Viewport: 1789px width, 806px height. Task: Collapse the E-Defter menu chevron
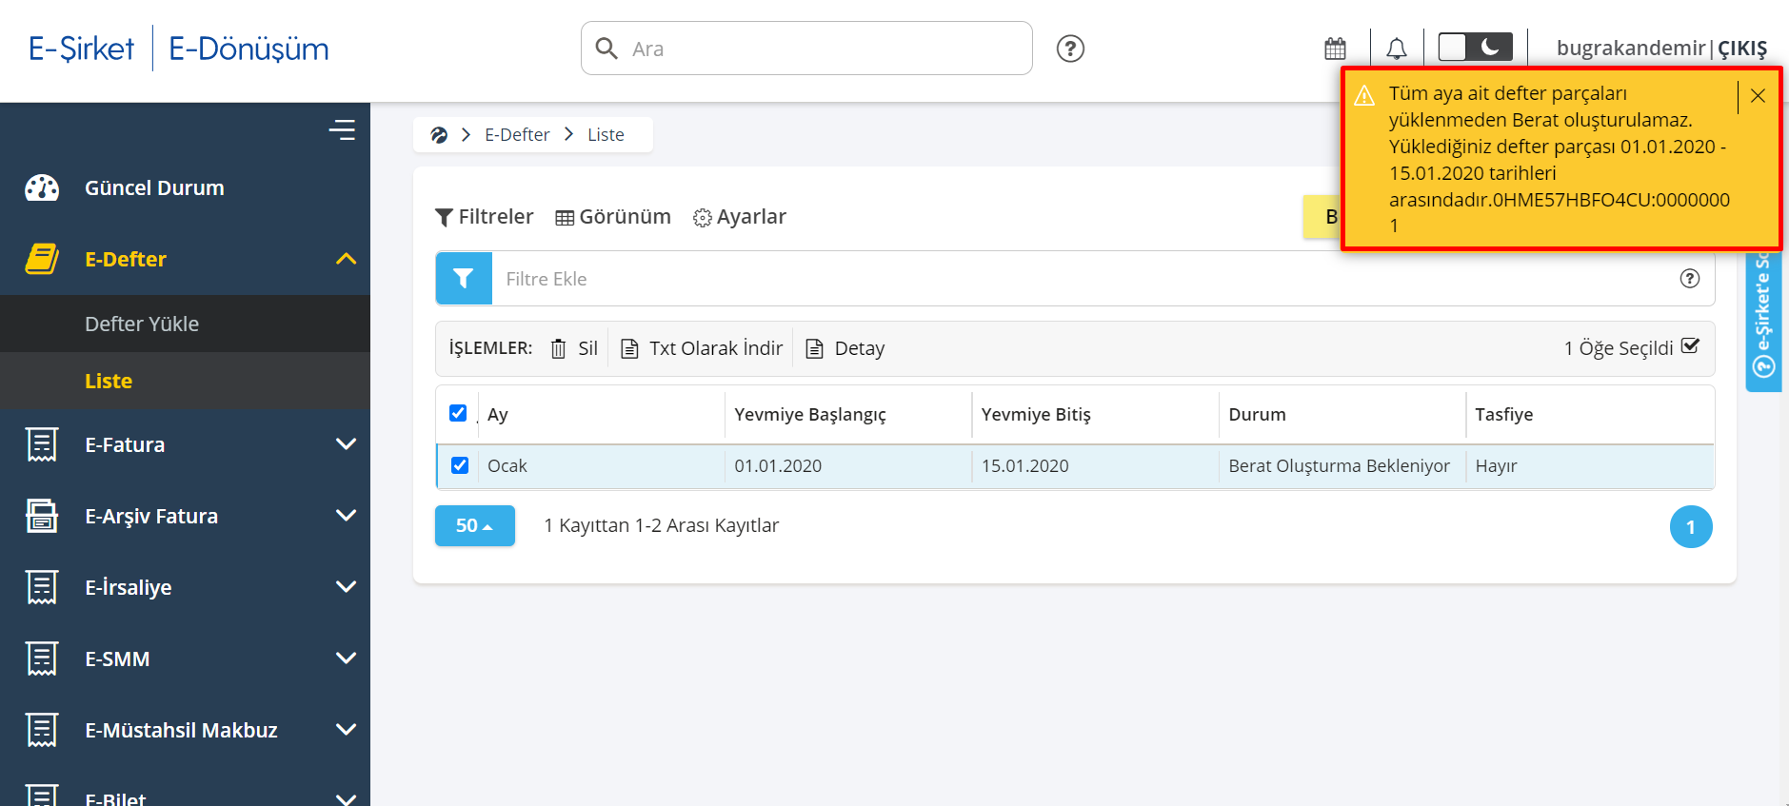[347, 259]
